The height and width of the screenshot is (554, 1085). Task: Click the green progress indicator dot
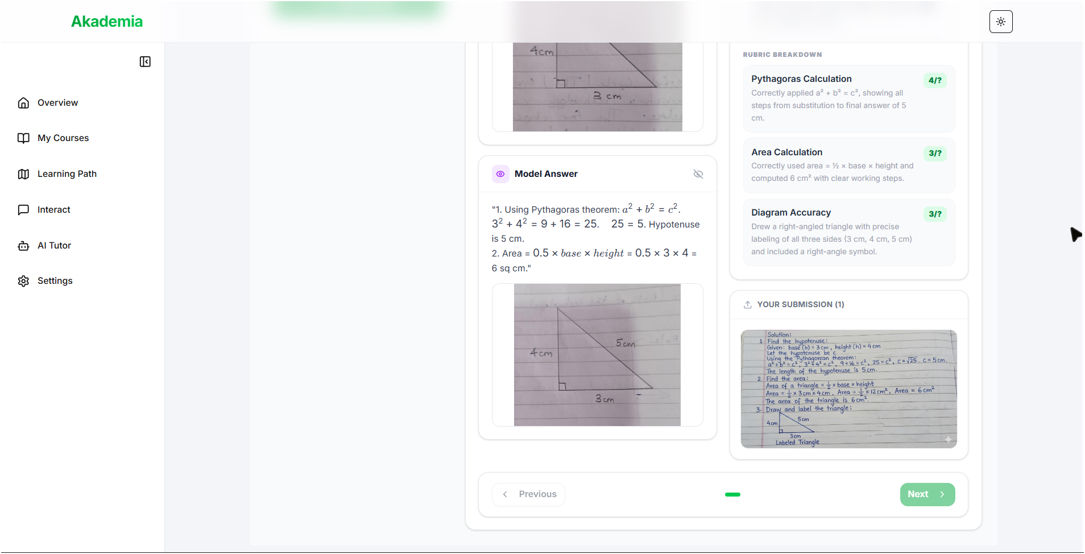[732, 494]
